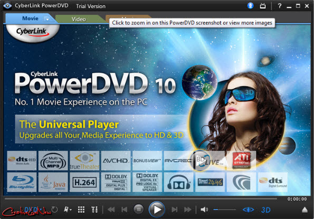314x219 pixels.
Task: Skip to the next chapter
Action: [x=175, y=210]
